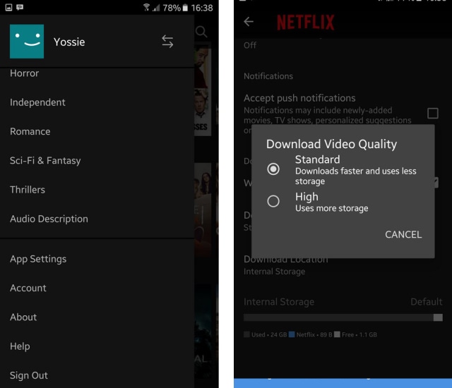Enable Accept push notifications checkbox
The image size is (452, 388).
(x=433, y=114)
